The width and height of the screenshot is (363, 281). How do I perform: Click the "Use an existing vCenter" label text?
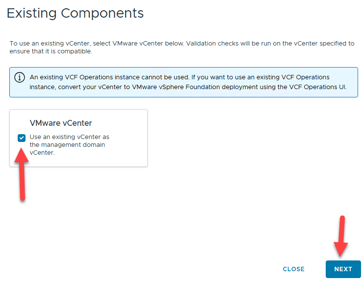click(69, 137)
